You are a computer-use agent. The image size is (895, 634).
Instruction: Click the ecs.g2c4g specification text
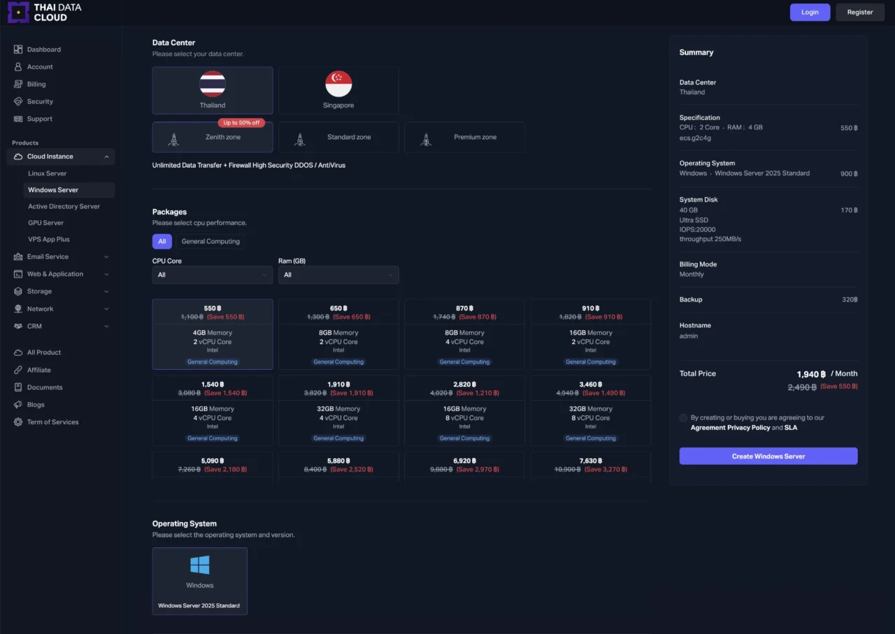(695, 138)
